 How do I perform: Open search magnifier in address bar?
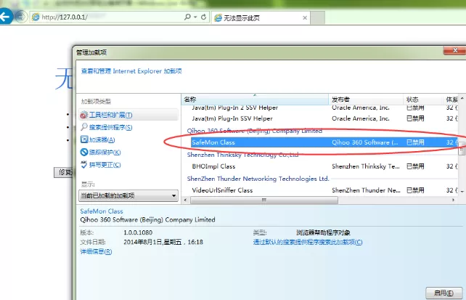pos(187,17)
